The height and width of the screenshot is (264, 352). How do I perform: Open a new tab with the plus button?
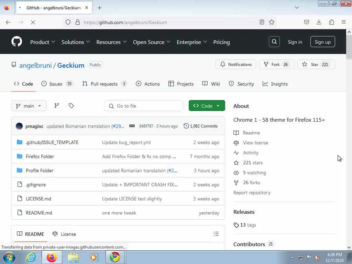[x=99, y=8]
